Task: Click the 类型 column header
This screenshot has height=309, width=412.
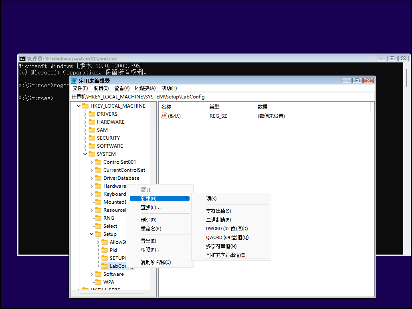Action: pos(231,107)
